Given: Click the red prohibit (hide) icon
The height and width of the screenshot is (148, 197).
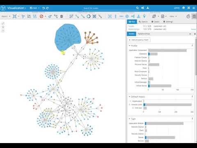Looking at the screenshot, I should pos(41,16).
